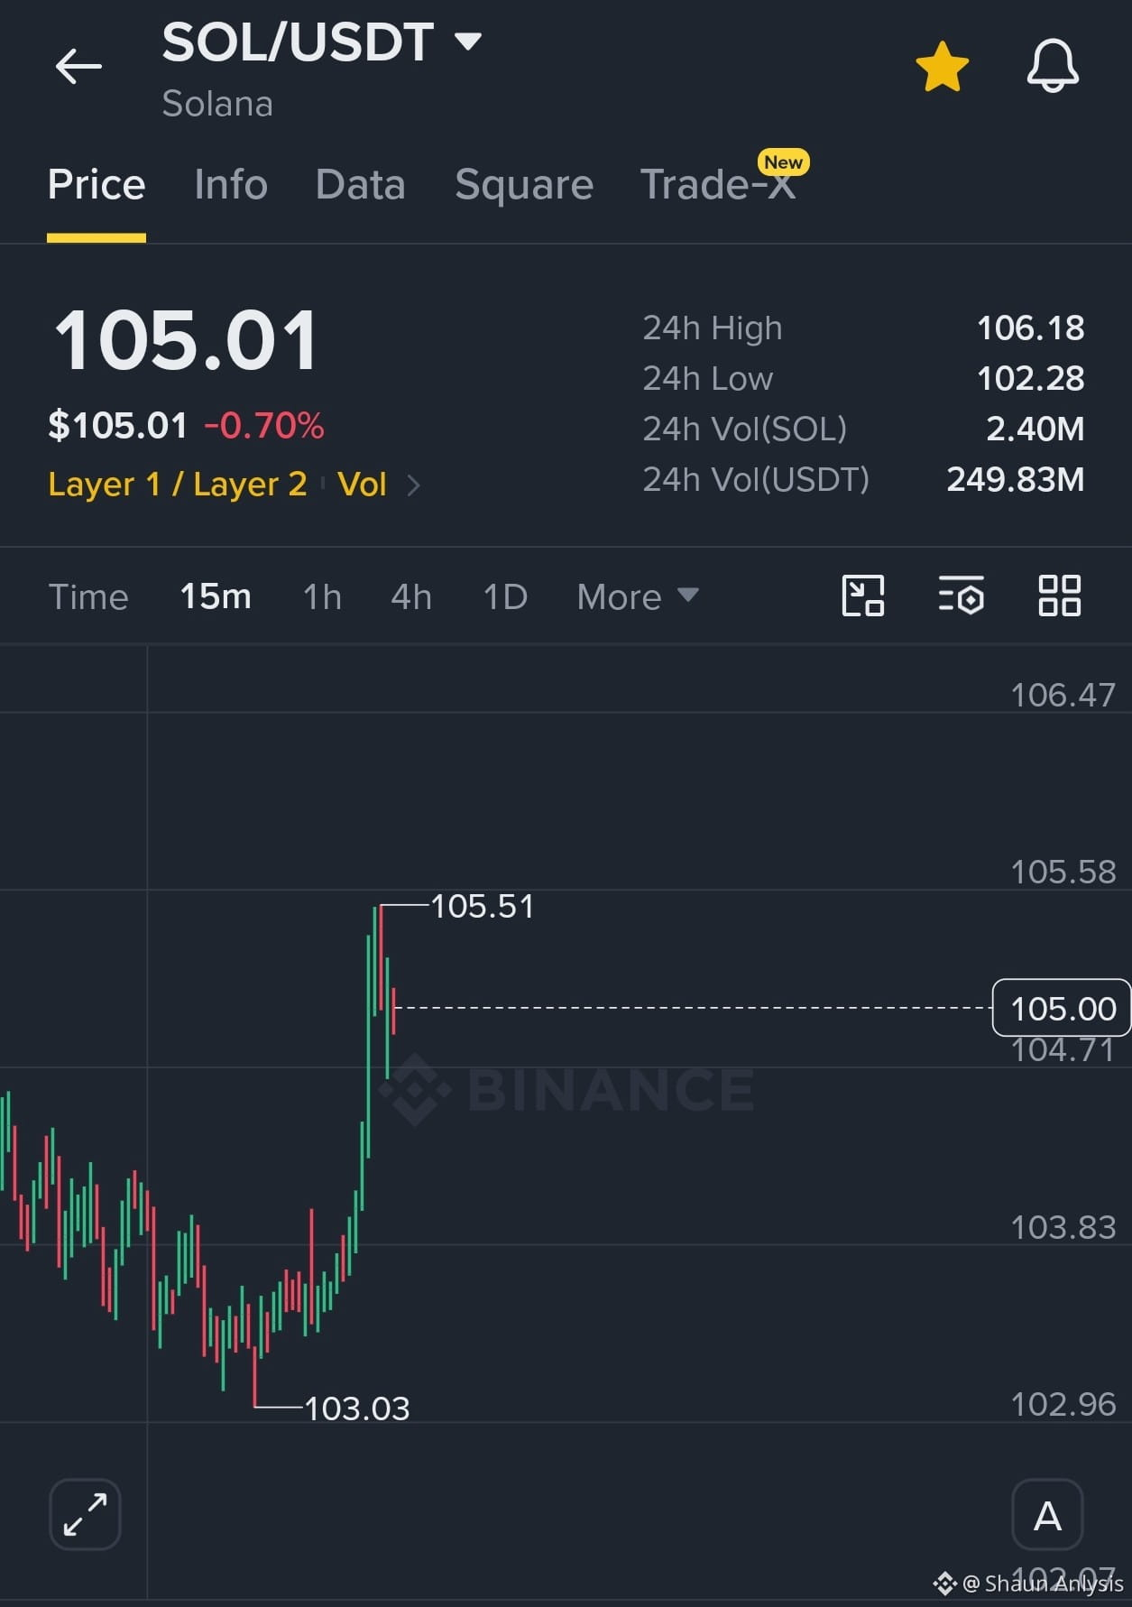Tap the 24h Vol(USDT) value 249.83M
Image resolution: width=1132 pixels, height=1607 pixels.
point(1016,479)
